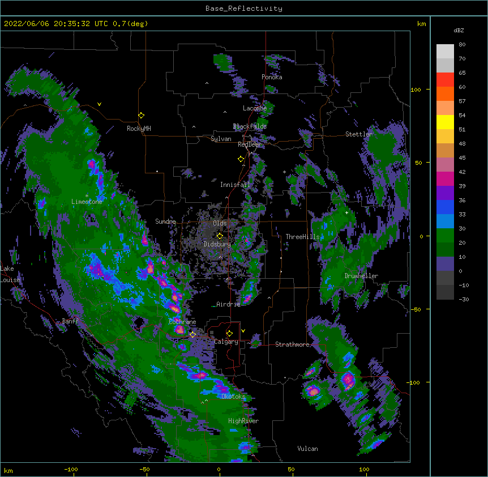Click the dBZ legend heading
488x477 pixels.
pyautogui.click(x=459, y=31)
